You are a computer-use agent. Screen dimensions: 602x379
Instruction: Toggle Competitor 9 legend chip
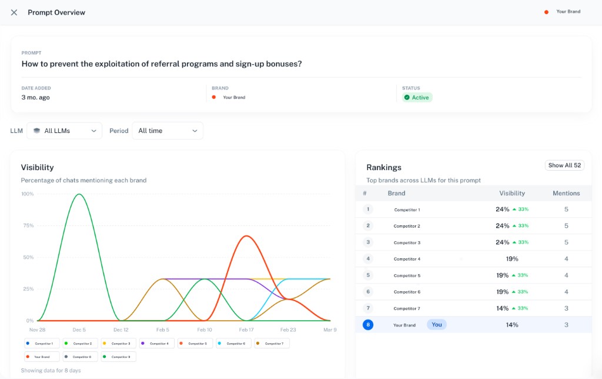[117, 357]
